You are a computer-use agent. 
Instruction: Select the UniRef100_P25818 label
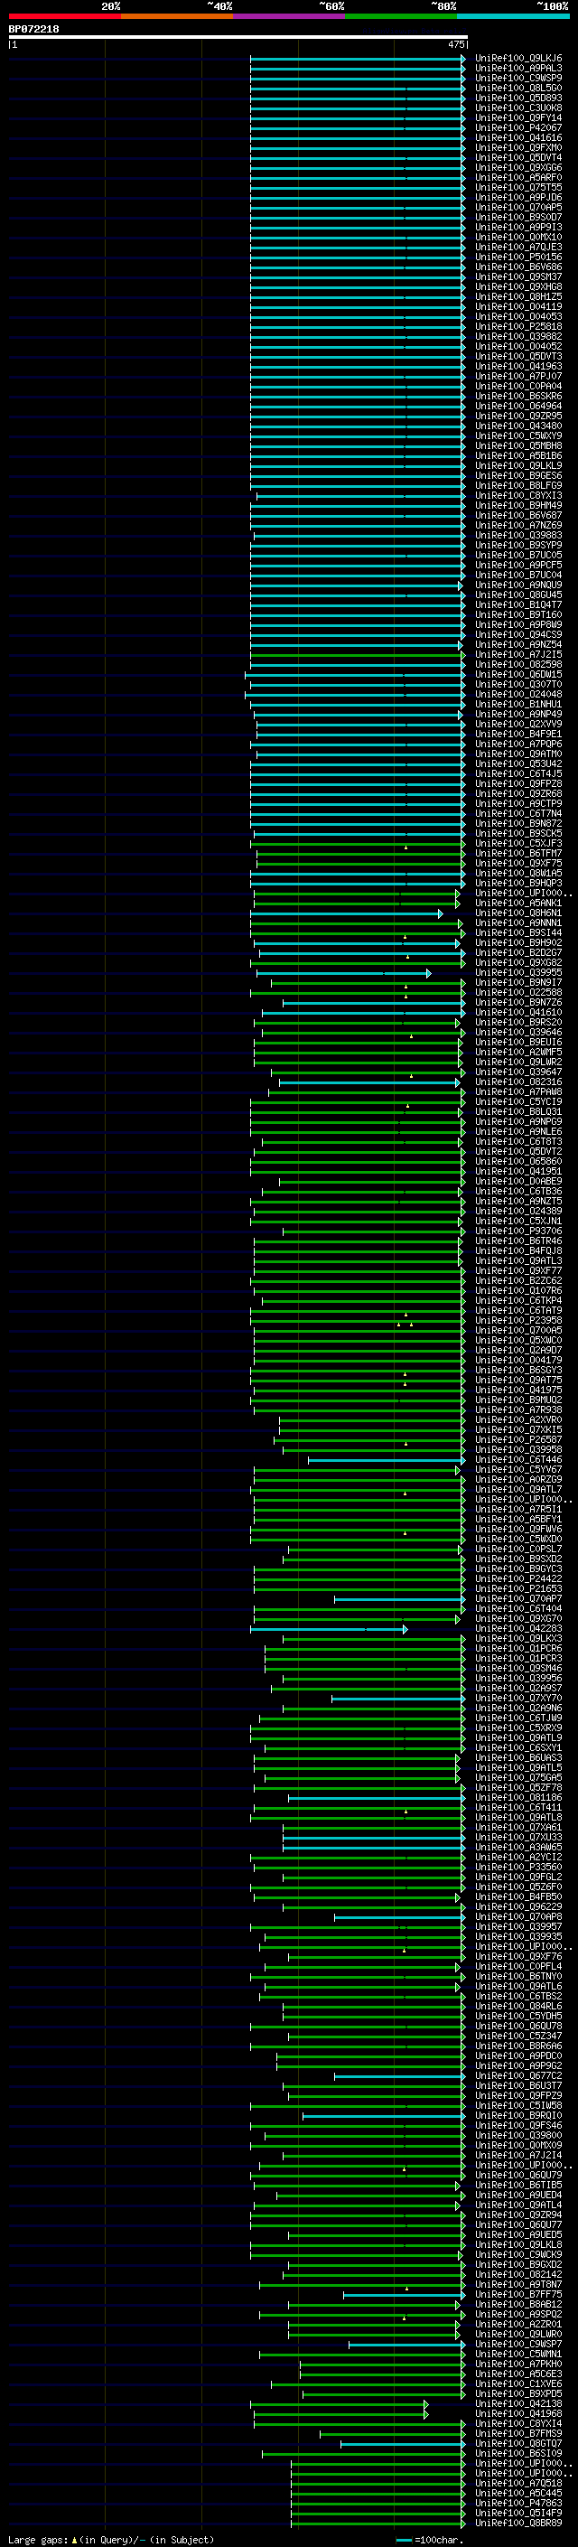click(x=518, y=326)
